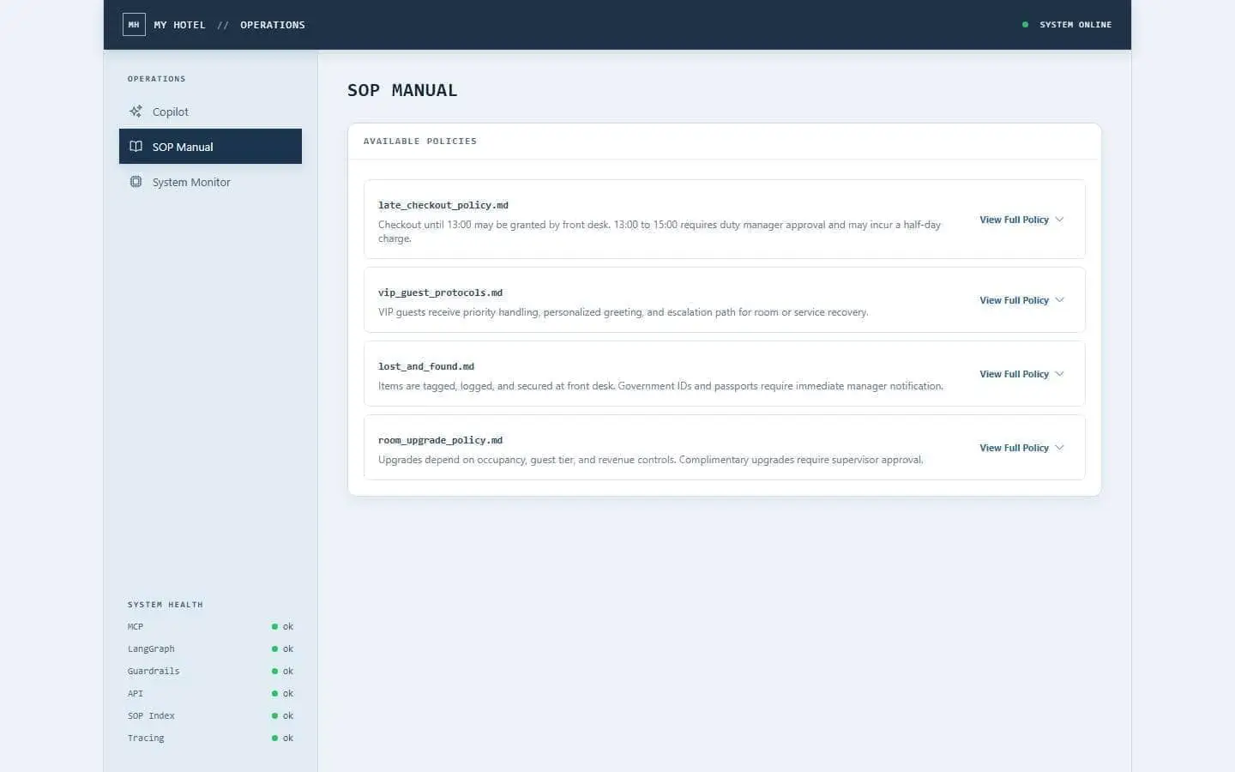Image resolution: width=1235 pixels, height=772 pixels.
Task: Click the API label in System Health
Action: 136,694
